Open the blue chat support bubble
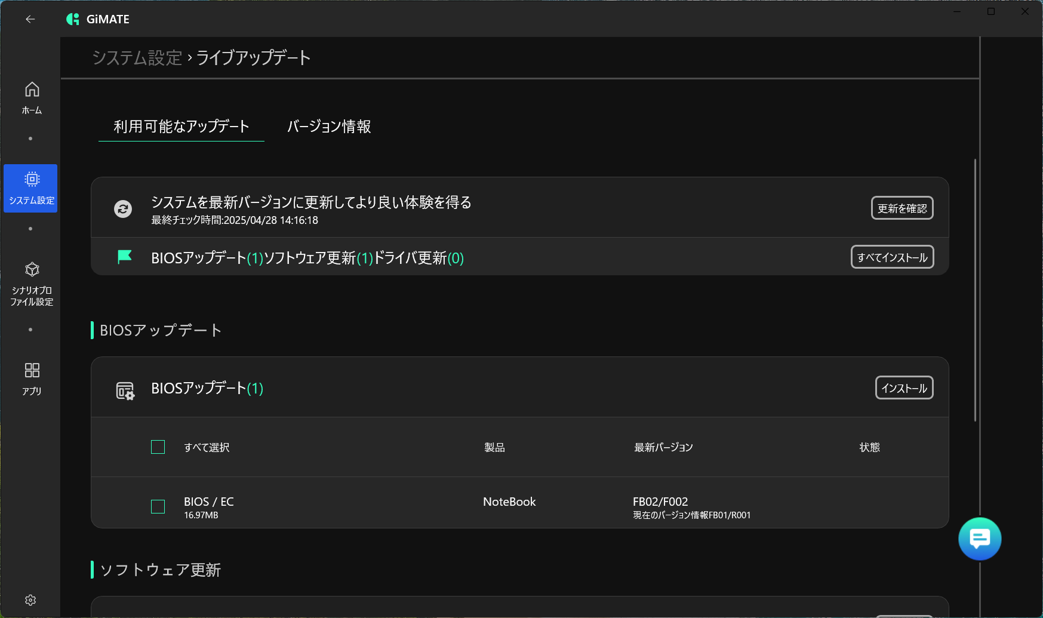Image resolution: width=1043 pixels, height=618 pixels. coord(980,539)
